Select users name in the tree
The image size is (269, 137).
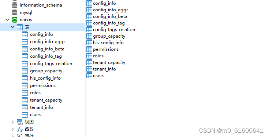pos(36,115)
